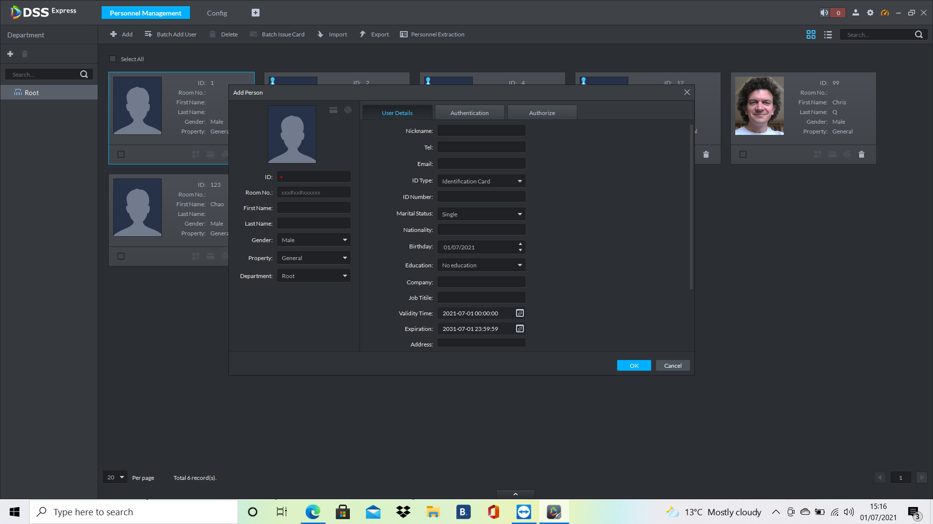This screenshot has width=933, height=524.
Task: Switch to the Authentication tab
Action: coord(469,113)
